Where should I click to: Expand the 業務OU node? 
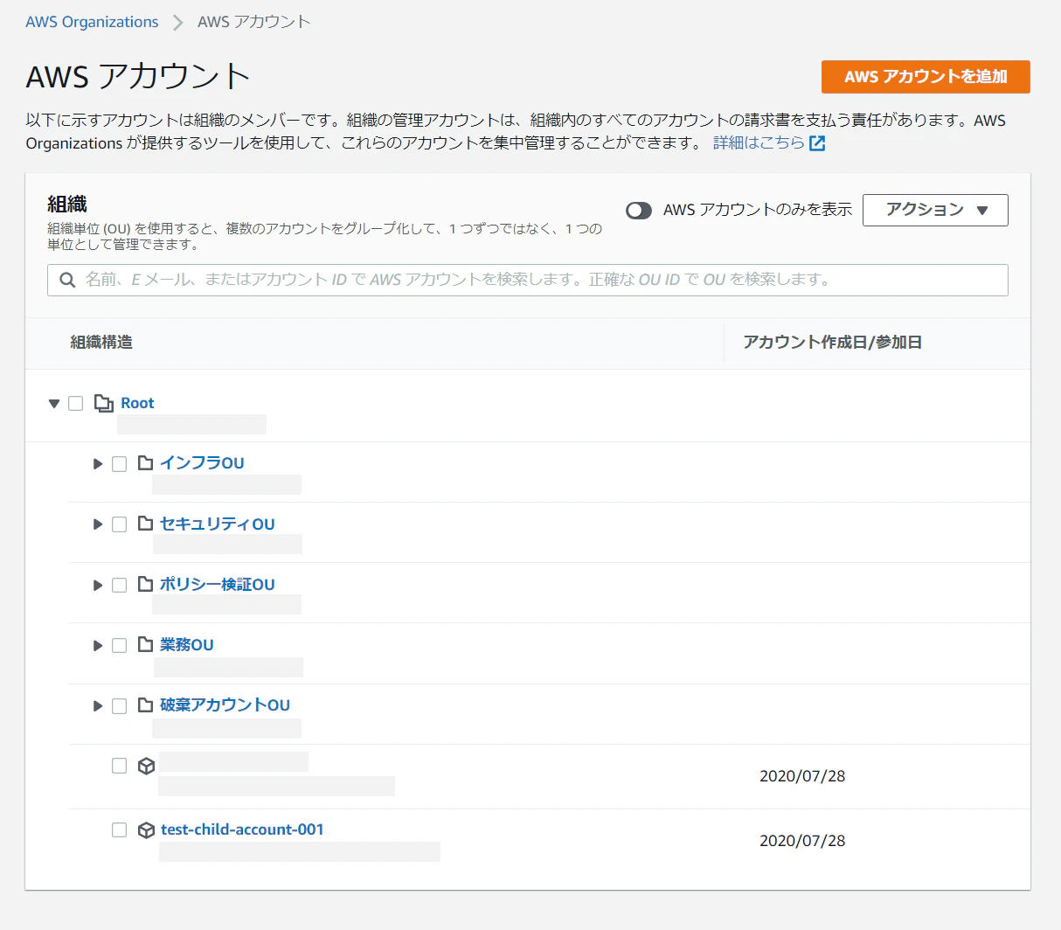[98, 645]
